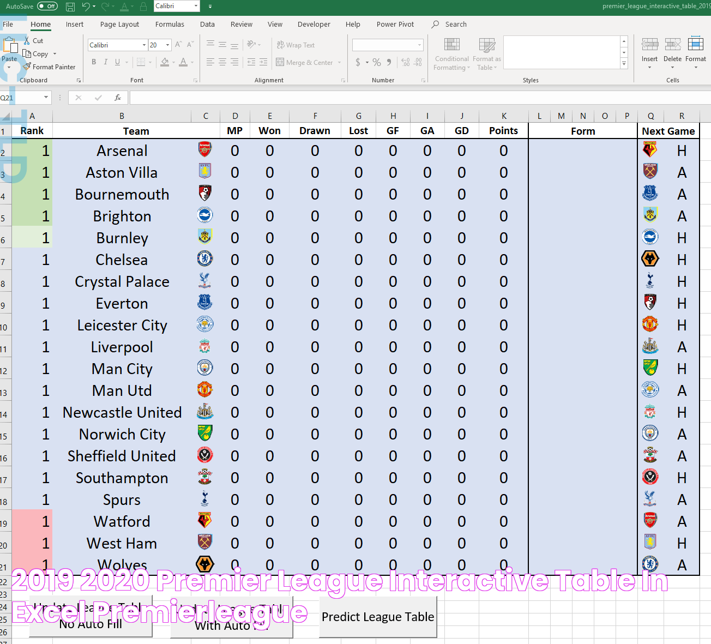Click the Undo arrow icon

coord(86,7)
